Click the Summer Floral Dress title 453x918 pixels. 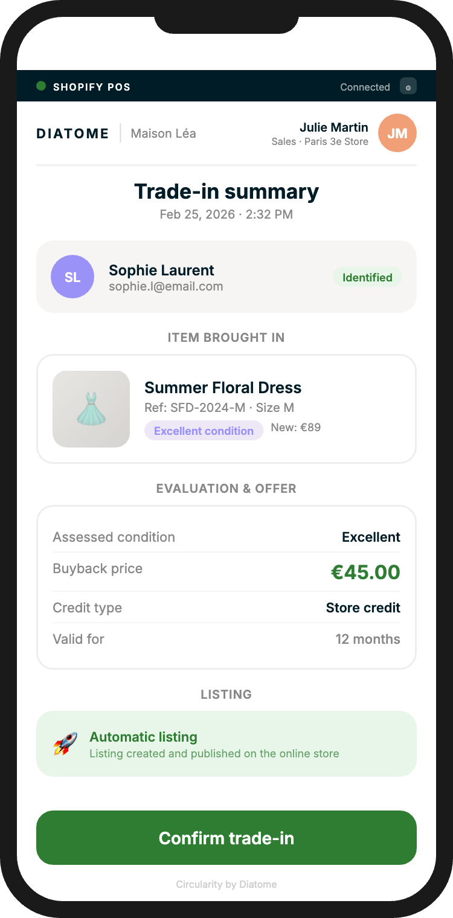point(223,387)
